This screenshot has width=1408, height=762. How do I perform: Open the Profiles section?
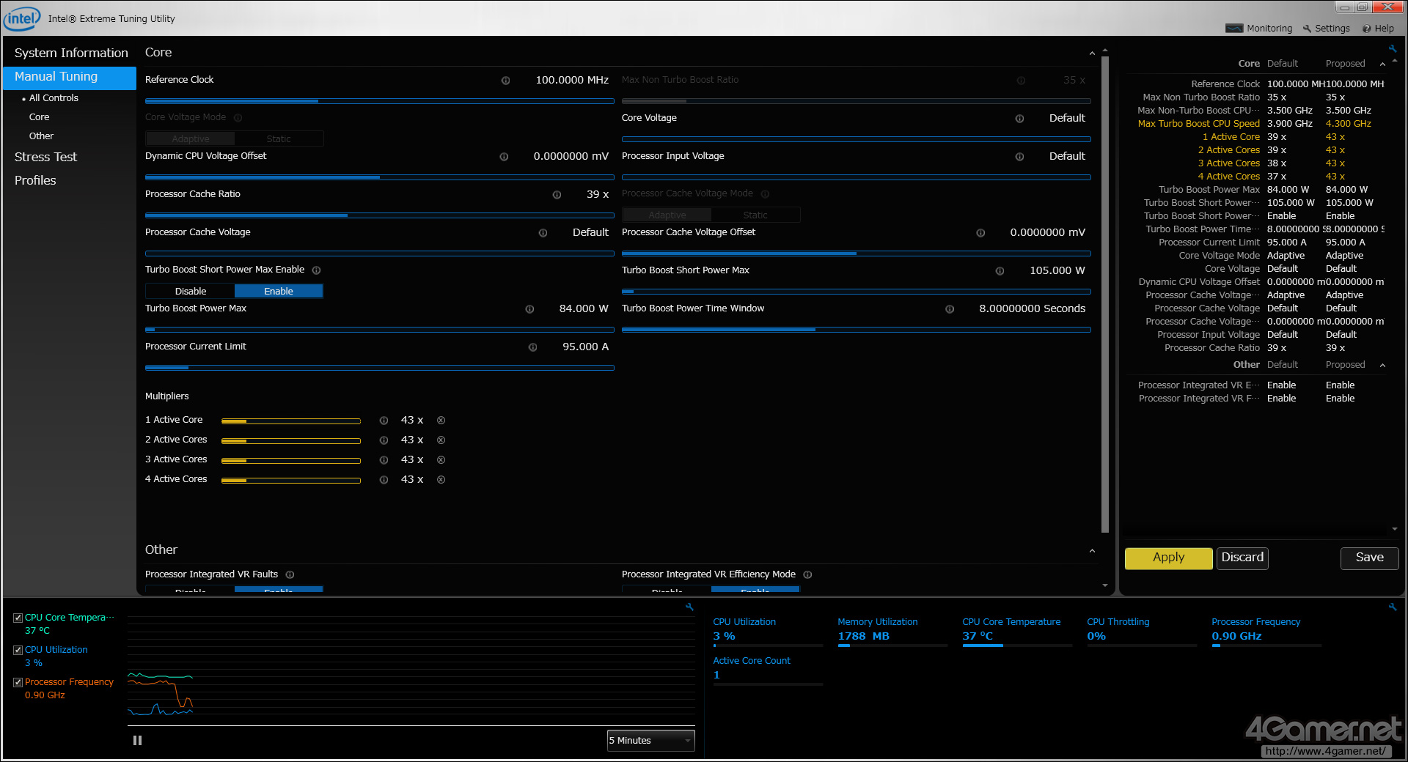(x=35, y=180)
